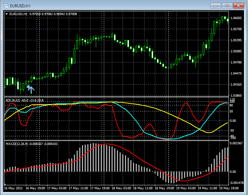Click the 18 May 19:00 time label
The height and width of the screenshot is (195, 248).
(164, 188)
